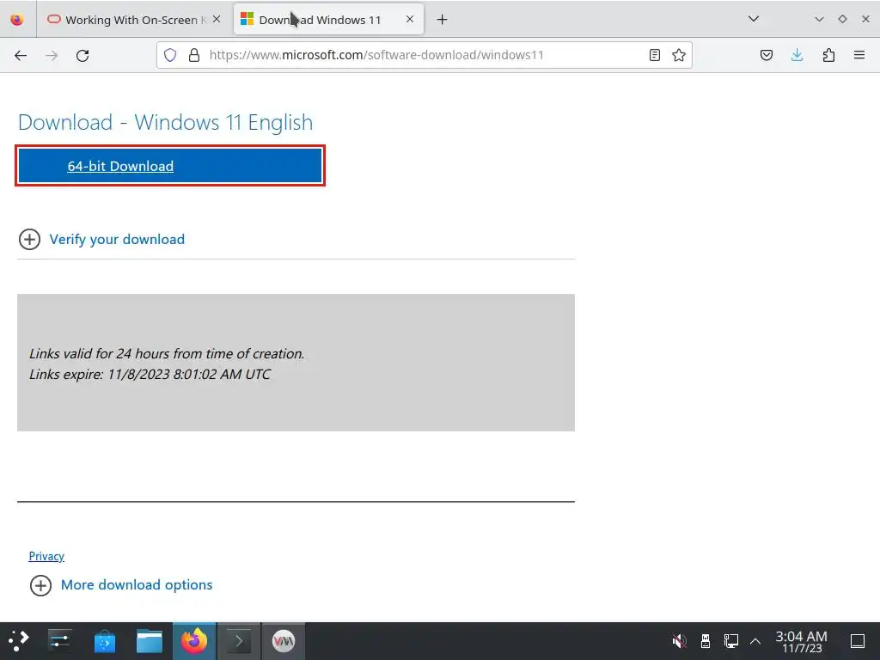Switch to Working With On-Screen Keyboard tab

tap(133, 20)
